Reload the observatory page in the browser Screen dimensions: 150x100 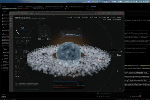[22, 13]
